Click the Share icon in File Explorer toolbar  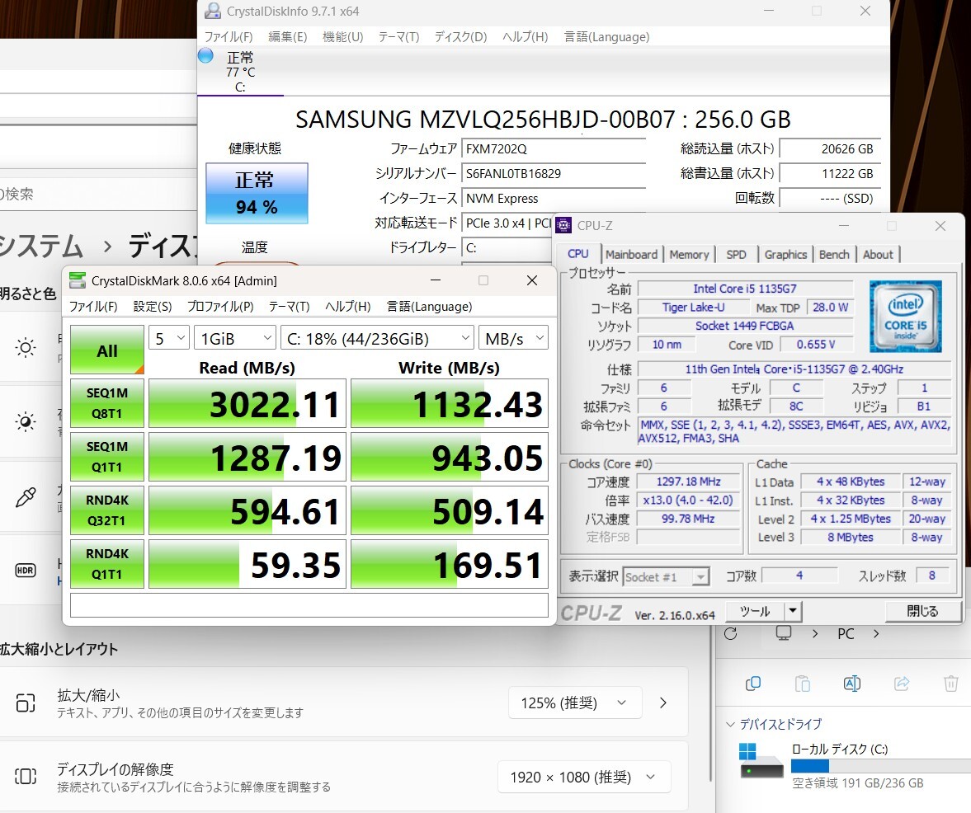pyautogui.click(x=902, y=683)
